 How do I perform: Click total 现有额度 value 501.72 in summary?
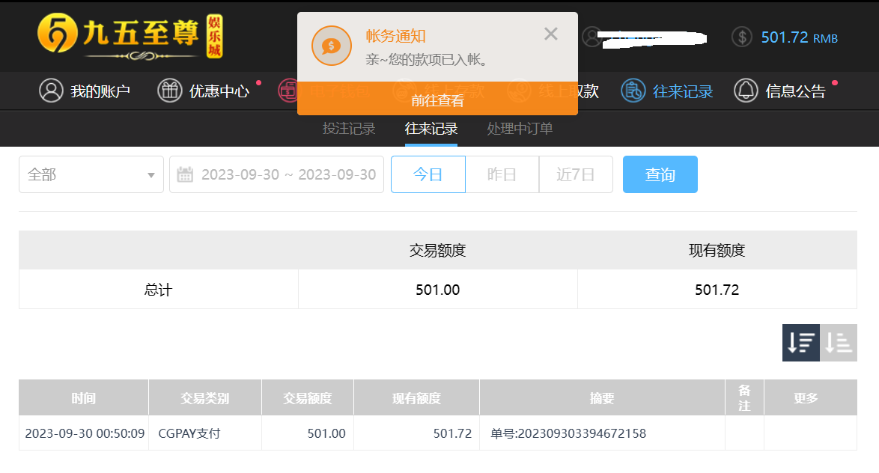pyautogui.click(x=717, y=290)
